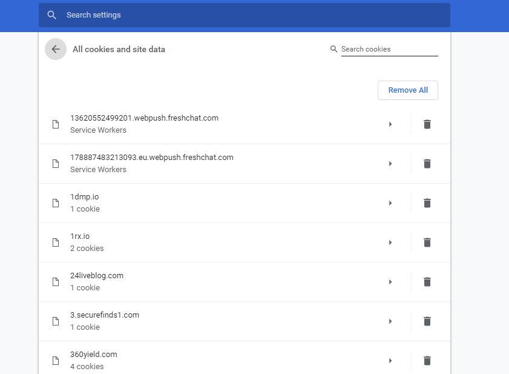This screenshot has width=509, height=374.
Task: Click the All cookies and site data heading
Action: click(119, 49)
